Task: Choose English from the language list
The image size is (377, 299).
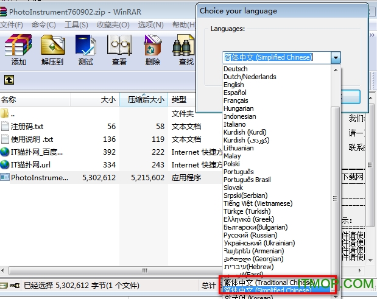Action: pos(234,85)
